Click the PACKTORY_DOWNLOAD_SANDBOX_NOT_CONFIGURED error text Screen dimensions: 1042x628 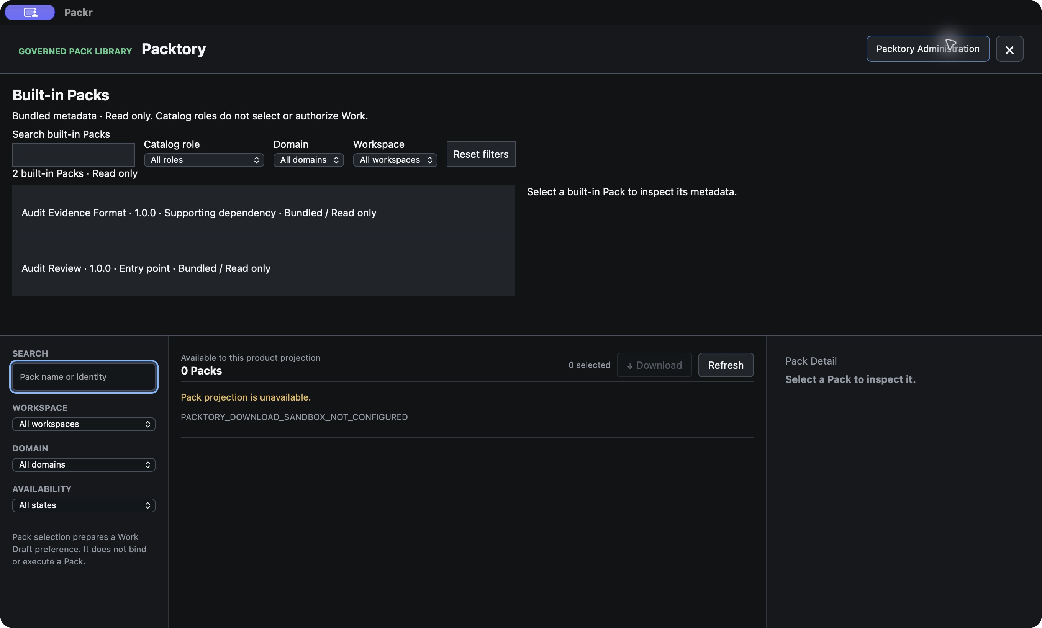(x=294, y=417)
